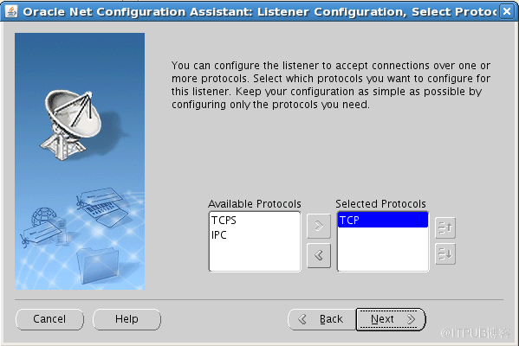This screenshot has height=346, width=519.
Task: Click the Java icon in the title bar
Action: point(11,11)
